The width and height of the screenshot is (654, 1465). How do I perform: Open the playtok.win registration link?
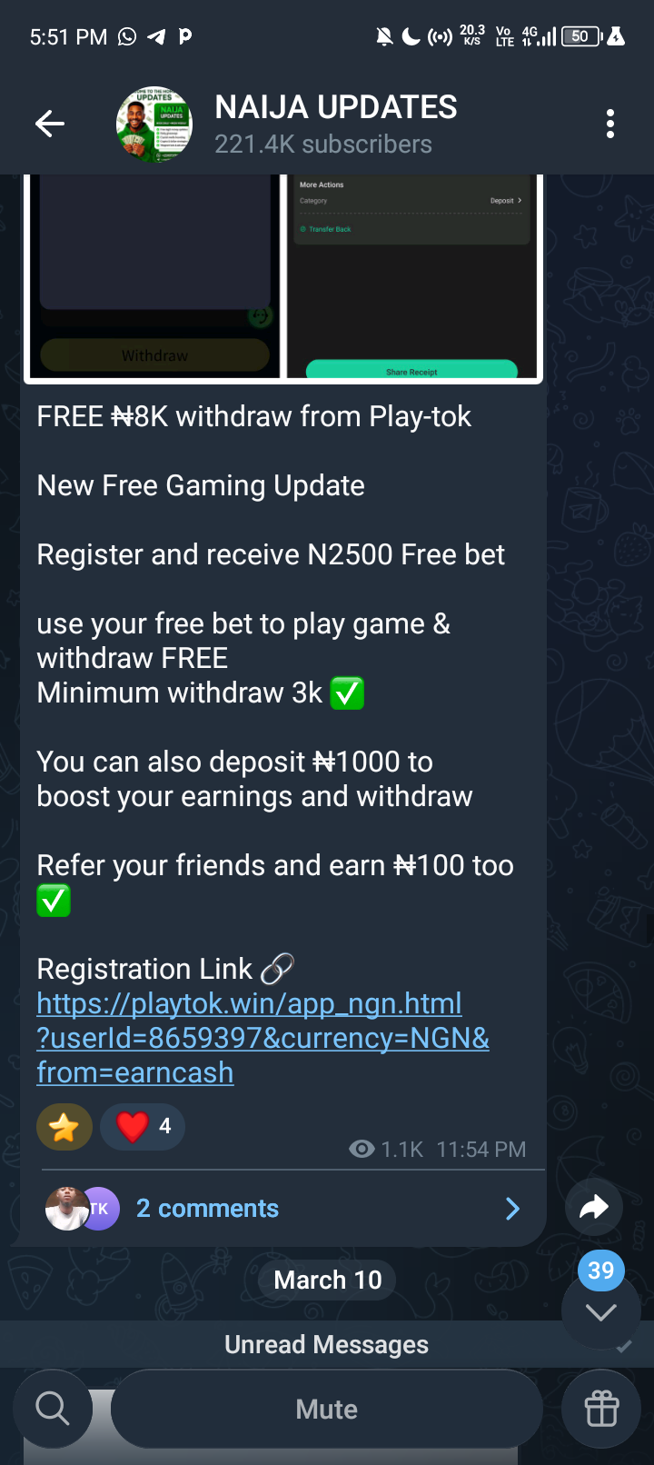pyautogui.click(x=263, y=1038)
